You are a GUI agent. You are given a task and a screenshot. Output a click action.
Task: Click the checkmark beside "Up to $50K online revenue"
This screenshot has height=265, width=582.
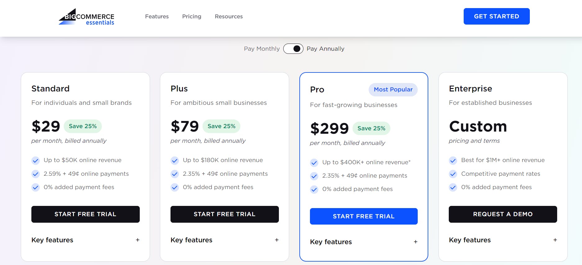pos(35,160)
